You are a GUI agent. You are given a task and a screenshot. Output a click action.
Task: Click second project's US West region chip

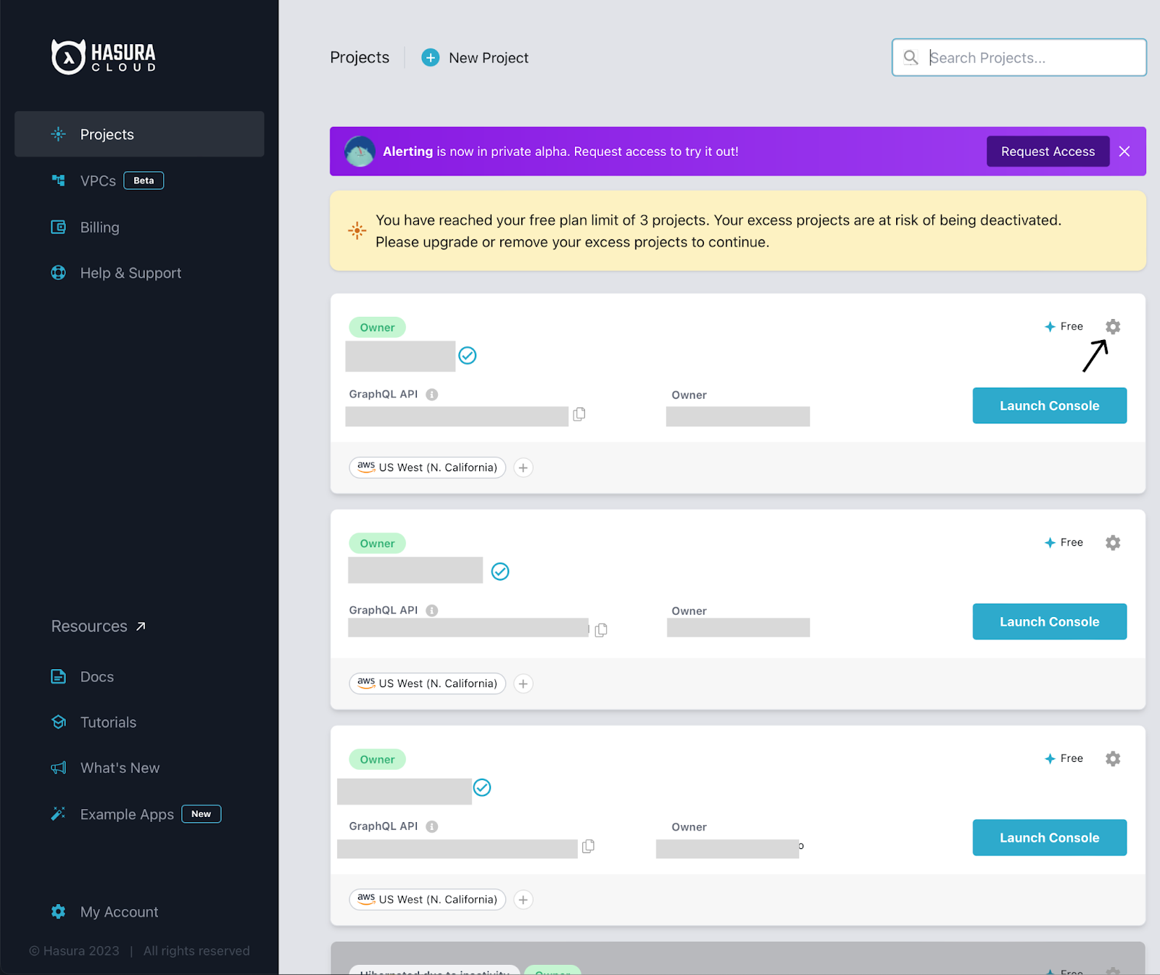tap(428, 684)
